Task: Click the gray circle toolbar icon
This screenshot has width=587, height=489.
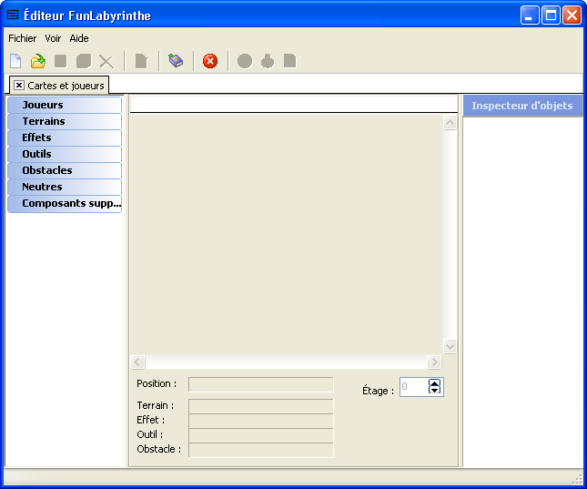Action: point(245,61)
